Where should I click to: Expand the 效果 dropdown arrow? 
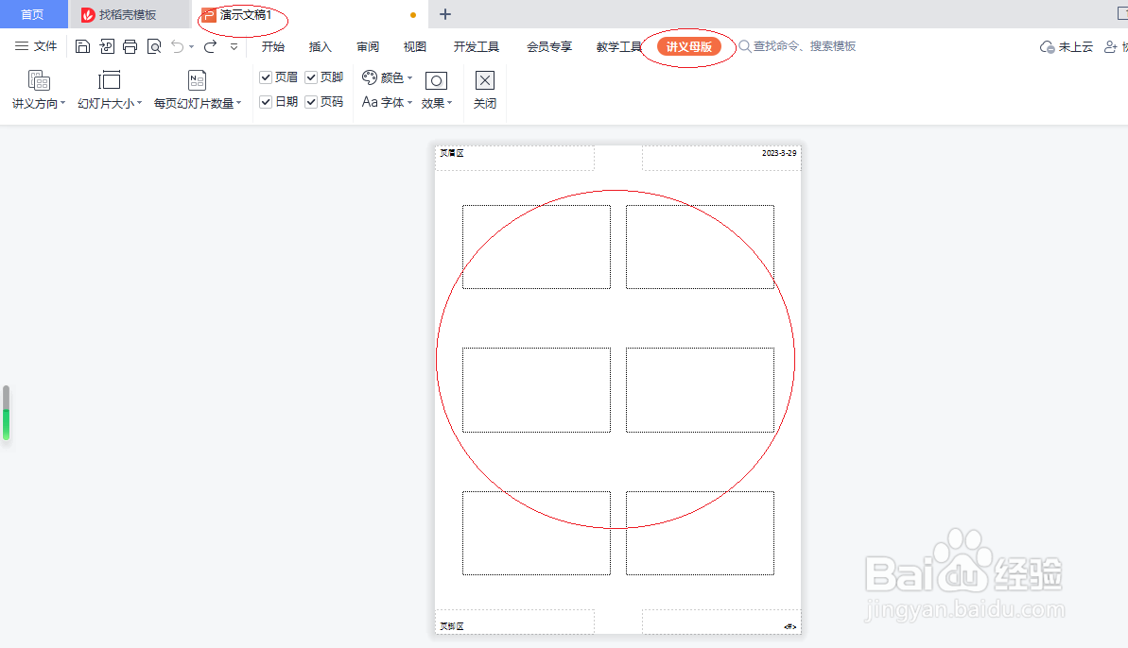tap(450, 103)
